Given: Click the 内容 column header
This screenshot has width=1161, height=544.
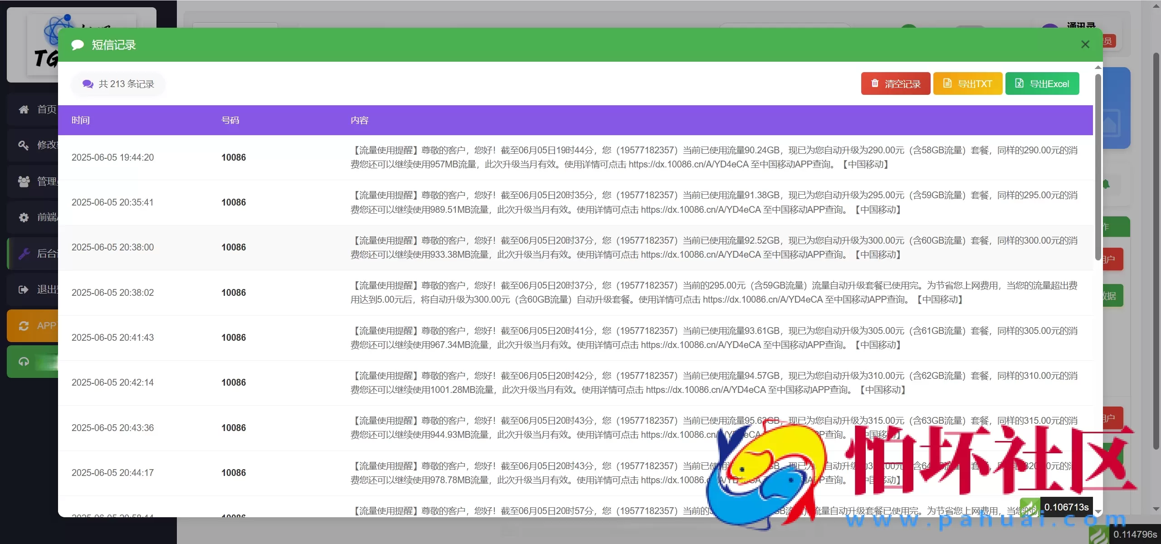Looking at the screenshot, I should 359,120.
